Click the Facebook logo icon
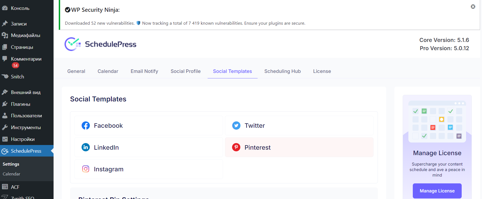This screenshot has width=482, height=199. click(x=86, y=126)
